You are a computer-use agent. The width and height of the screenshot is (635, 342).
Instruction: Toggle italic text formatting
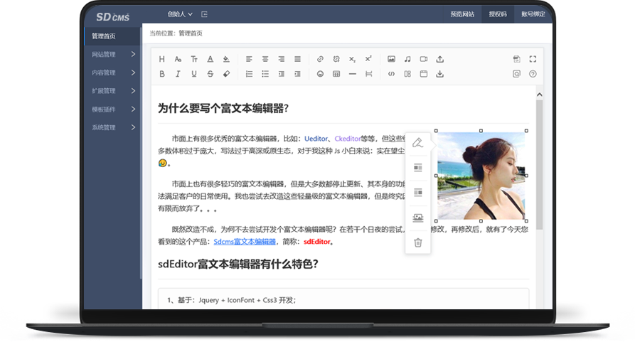pyautogui.click(x=178, y=74)
